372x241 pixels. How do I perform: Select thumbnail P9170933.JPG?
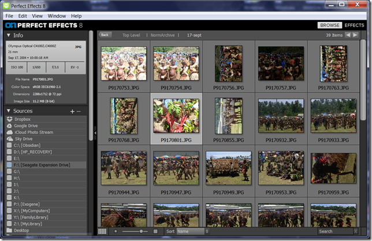333,116
